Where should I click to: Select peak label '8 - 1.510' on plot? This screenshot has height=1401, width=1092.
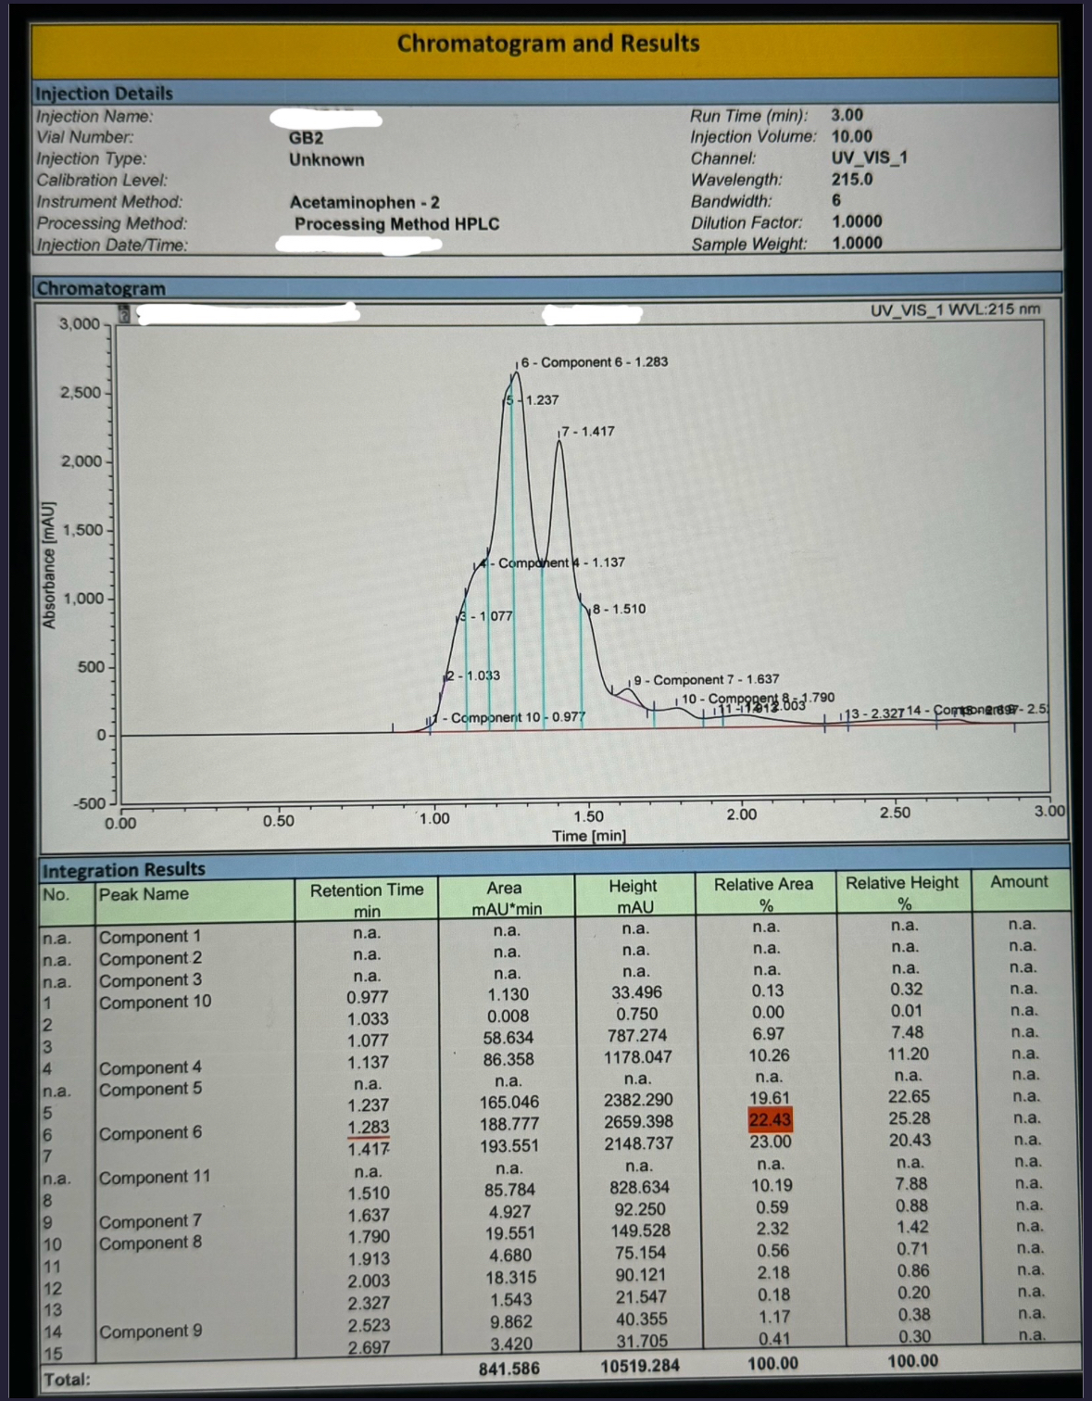pos(619,609)
